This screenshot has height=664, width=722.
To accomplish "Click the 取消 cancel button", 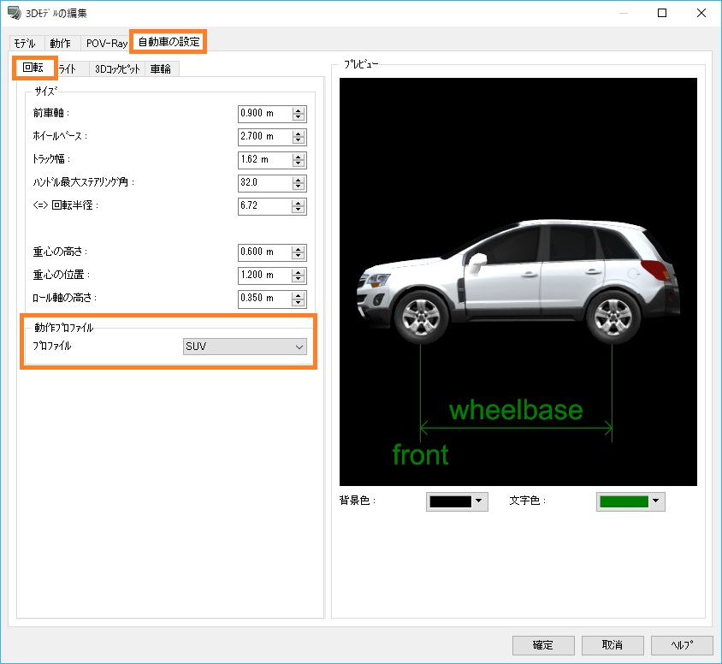I will coord(613,645).
